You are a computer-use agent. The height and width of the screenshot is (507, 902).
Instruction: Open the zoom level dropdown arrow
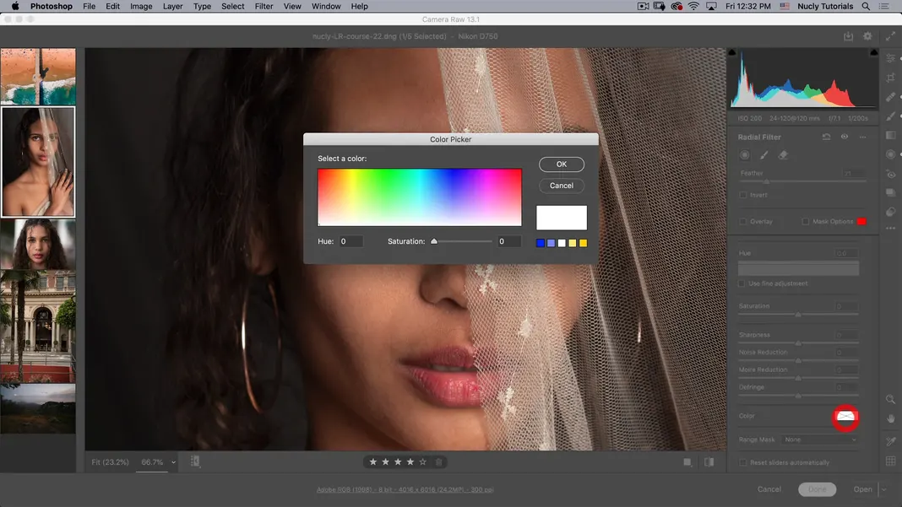coord(173,462)
